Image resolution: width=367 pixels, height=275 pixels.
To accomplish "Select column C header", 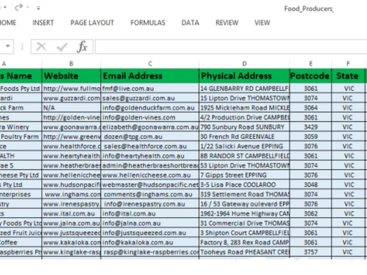I will [150, 63].
